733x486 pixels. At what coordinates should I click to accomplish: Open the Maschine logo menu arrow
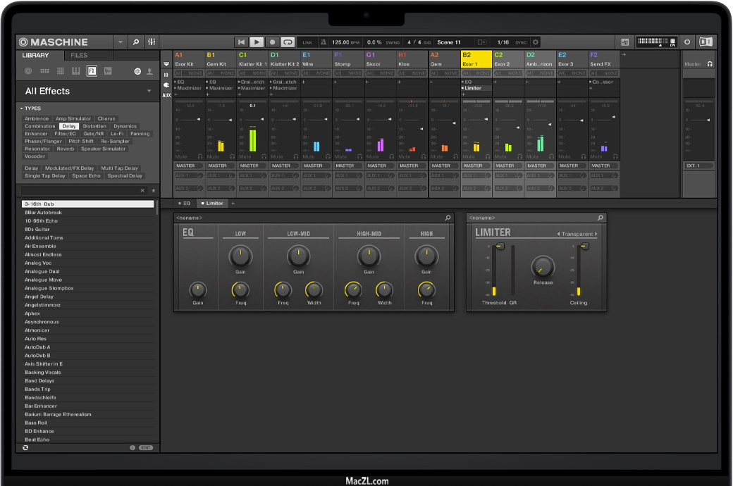(120, 42)
